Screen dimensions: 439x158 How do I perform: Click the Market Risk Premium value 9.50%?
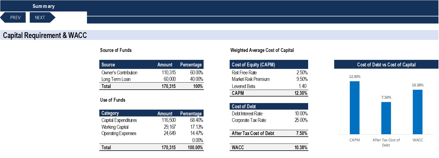[x=302, y=79]
